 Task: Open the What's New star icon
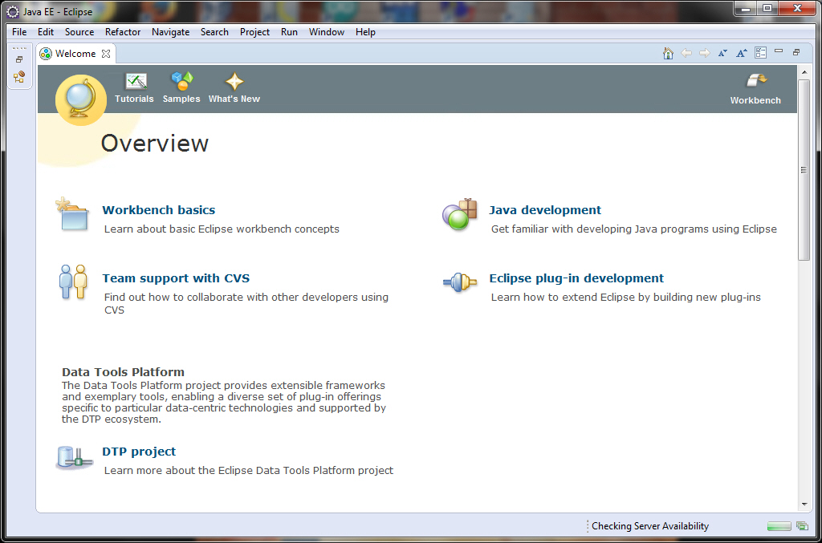tap(234, 81)
